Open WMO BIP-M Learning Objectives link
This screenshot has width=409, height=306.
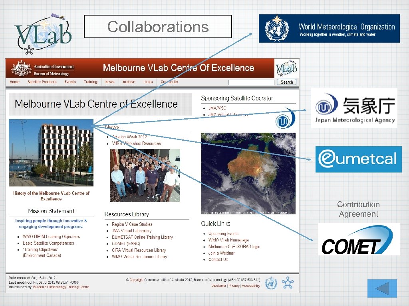pyautogui.click(x=52, y=237)
